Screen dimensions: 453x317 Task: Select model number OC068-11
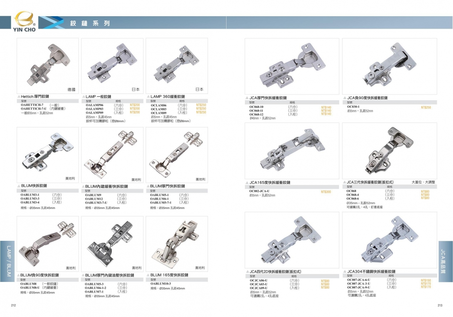pos(256,110)
